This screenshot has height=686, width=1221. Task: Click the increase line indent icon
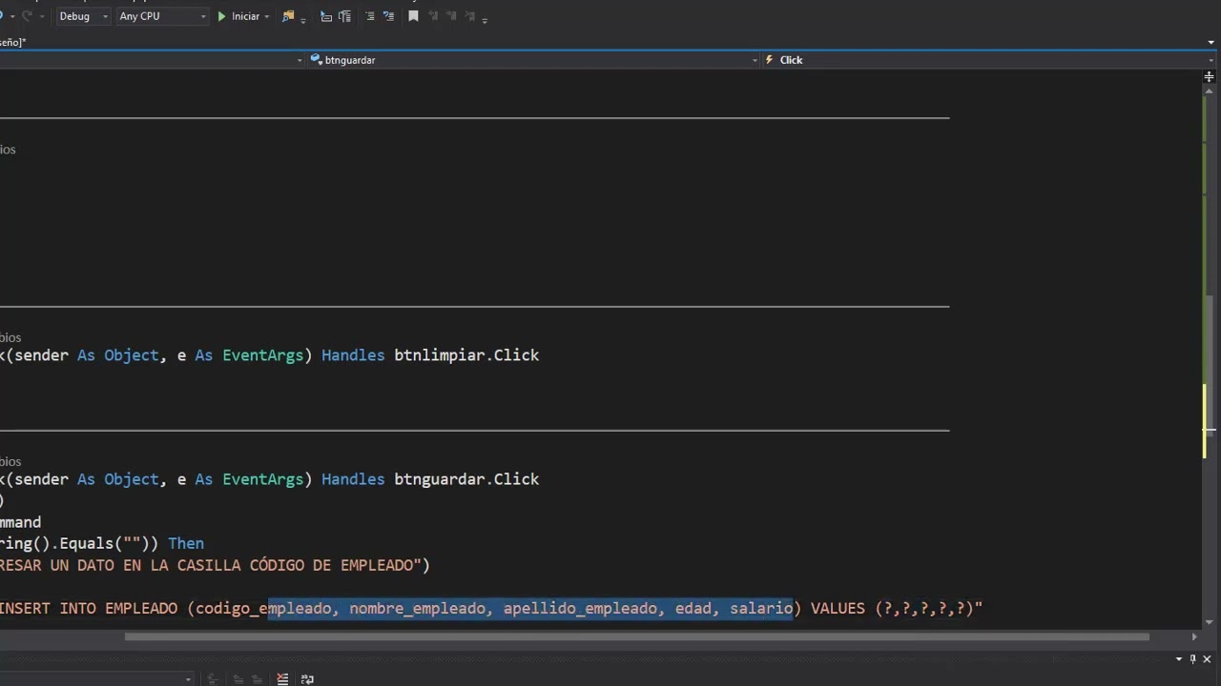(x=388, y=16)
